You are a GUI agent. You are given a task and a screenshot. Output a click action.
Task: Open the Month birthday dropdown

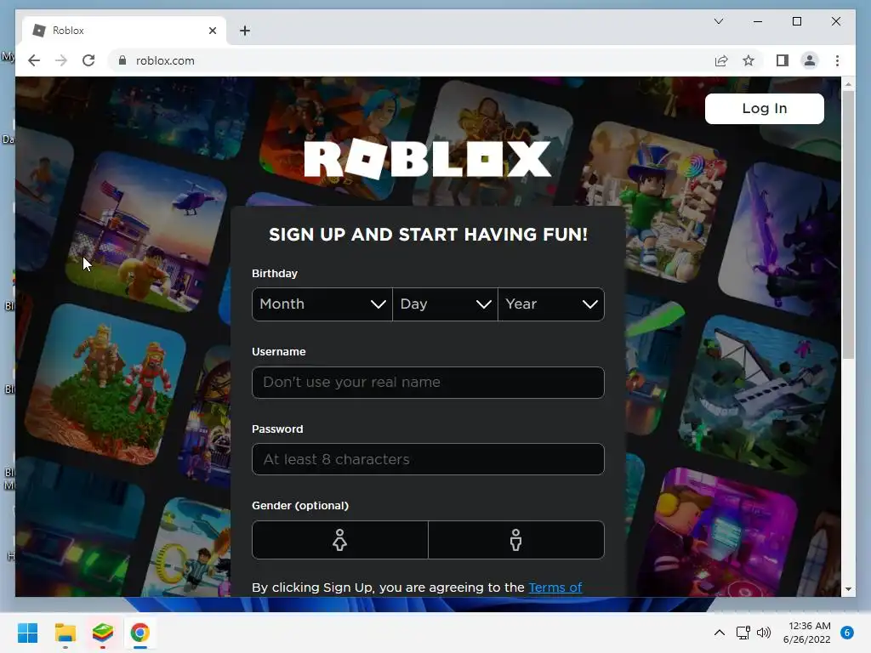pos(322,304)
